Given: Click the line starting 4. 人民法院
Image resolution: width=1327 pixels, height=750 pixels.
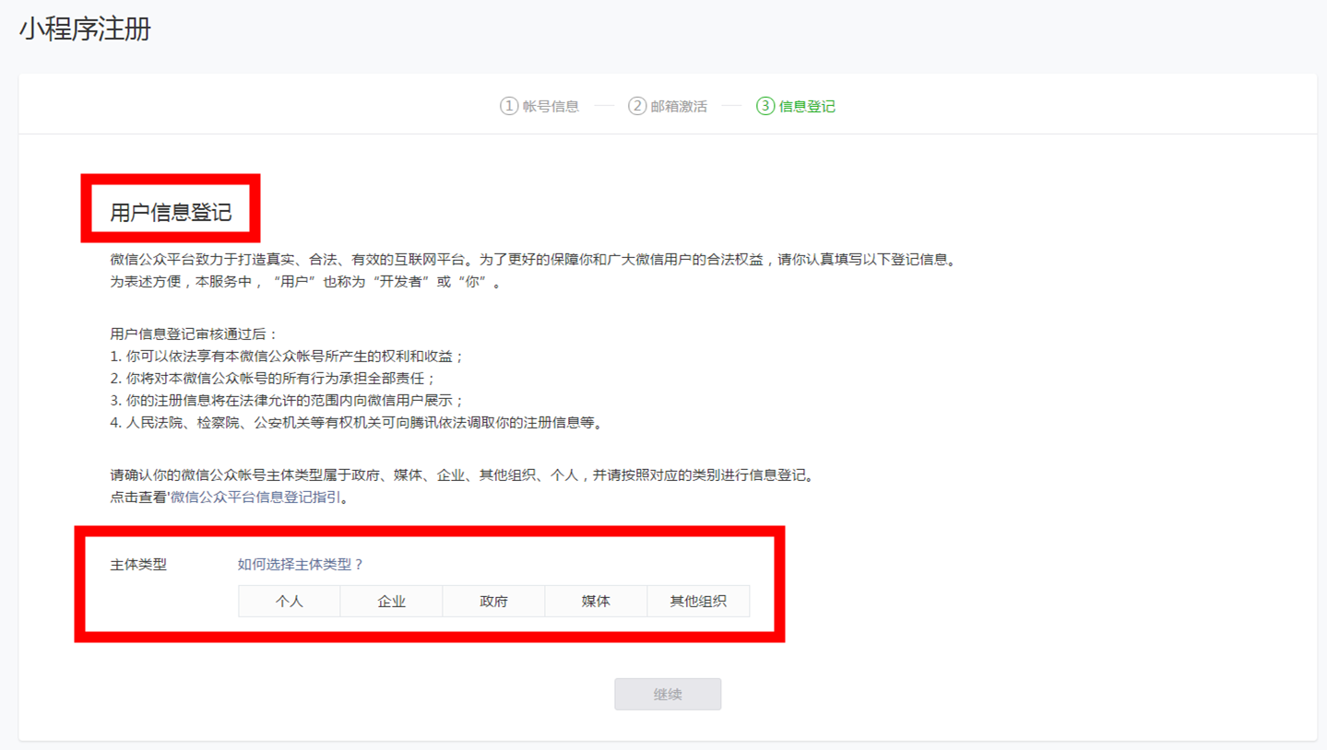Looking at the screenshot, I should [359, 423].
